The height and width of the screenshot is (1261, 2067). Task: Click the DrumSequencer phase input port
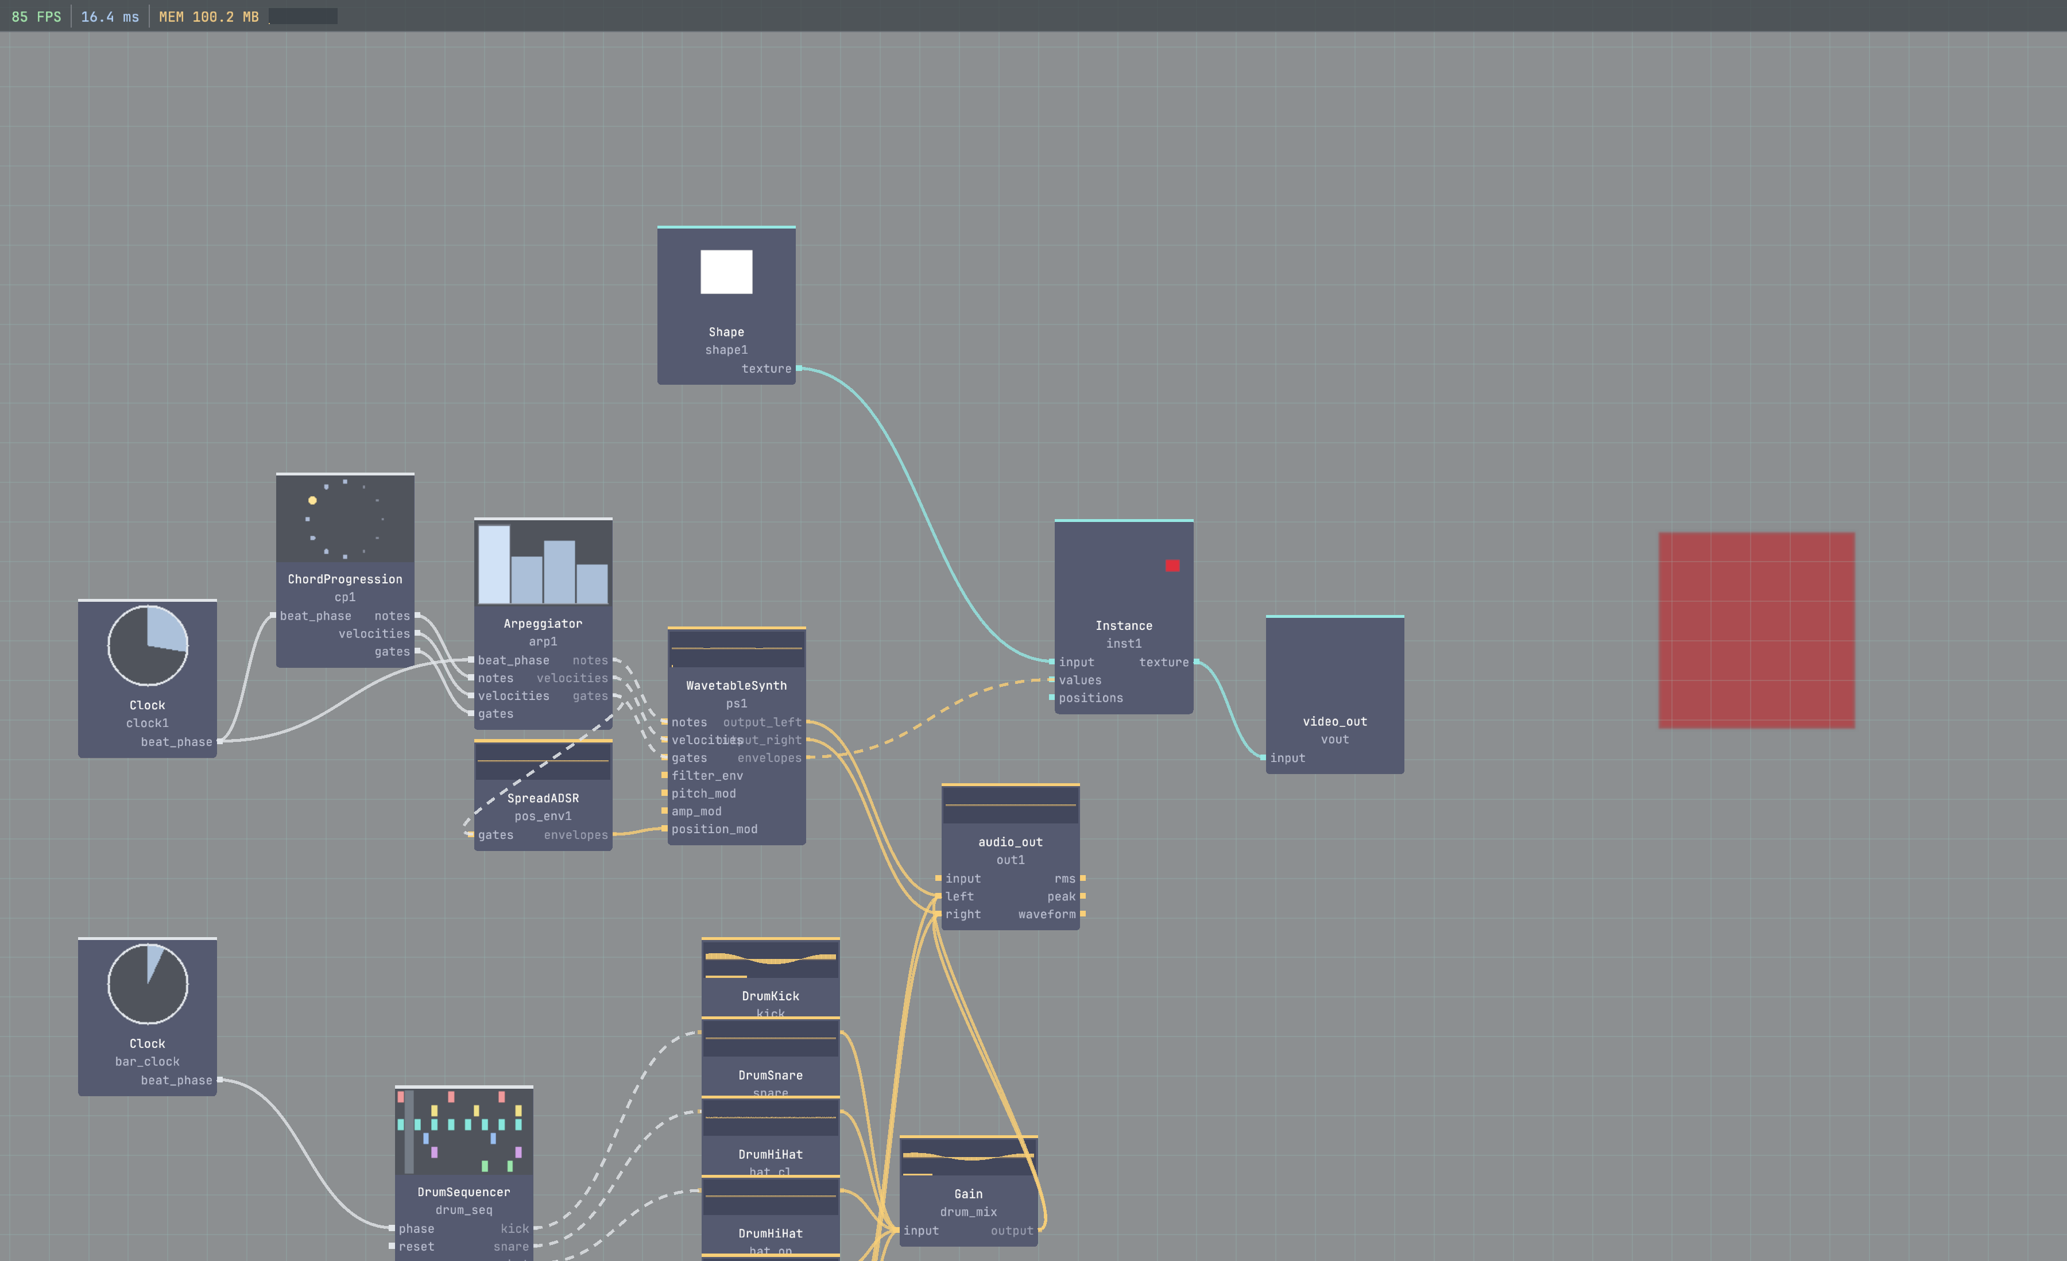(x=392, y=1228)
